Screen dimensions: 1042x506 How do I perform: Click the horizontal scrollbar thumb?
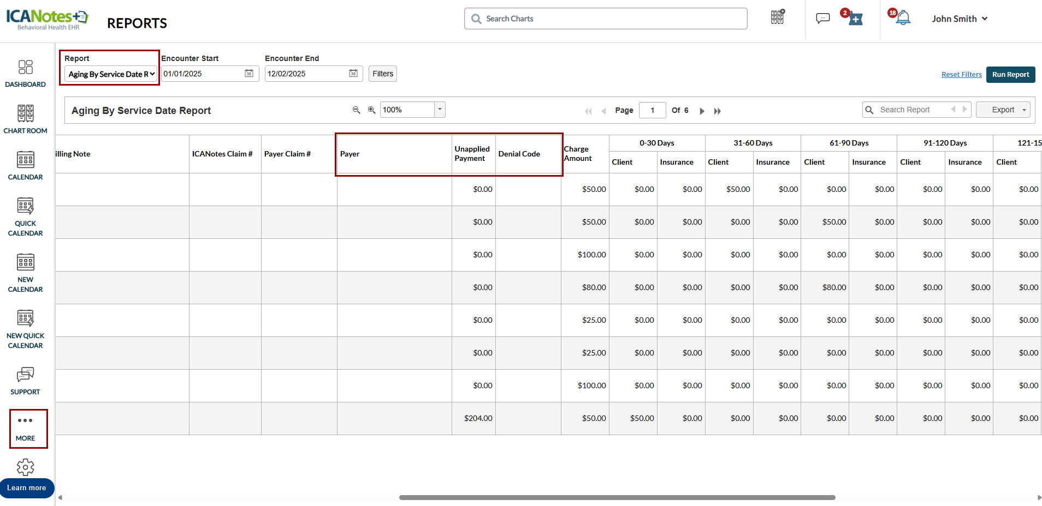617,497
